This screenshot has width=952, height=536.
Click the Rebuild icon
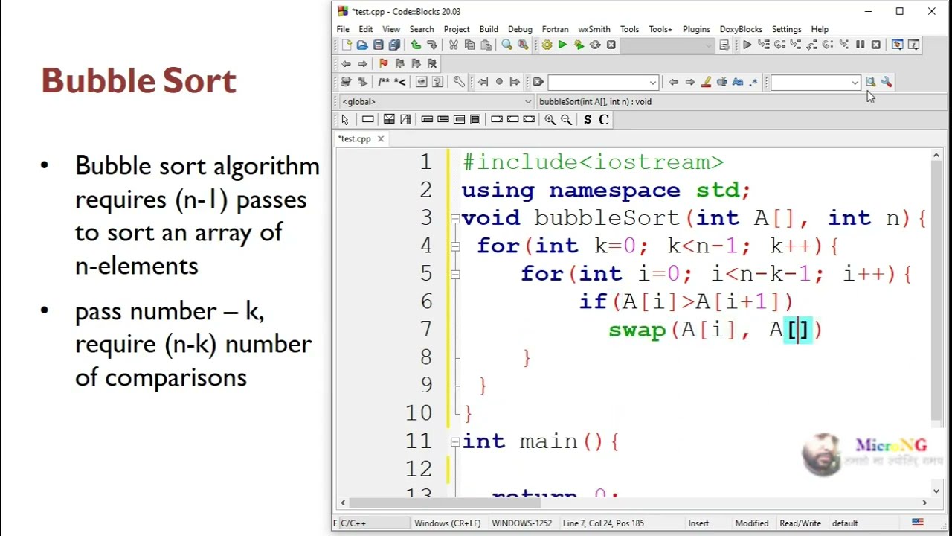[595, 45]
